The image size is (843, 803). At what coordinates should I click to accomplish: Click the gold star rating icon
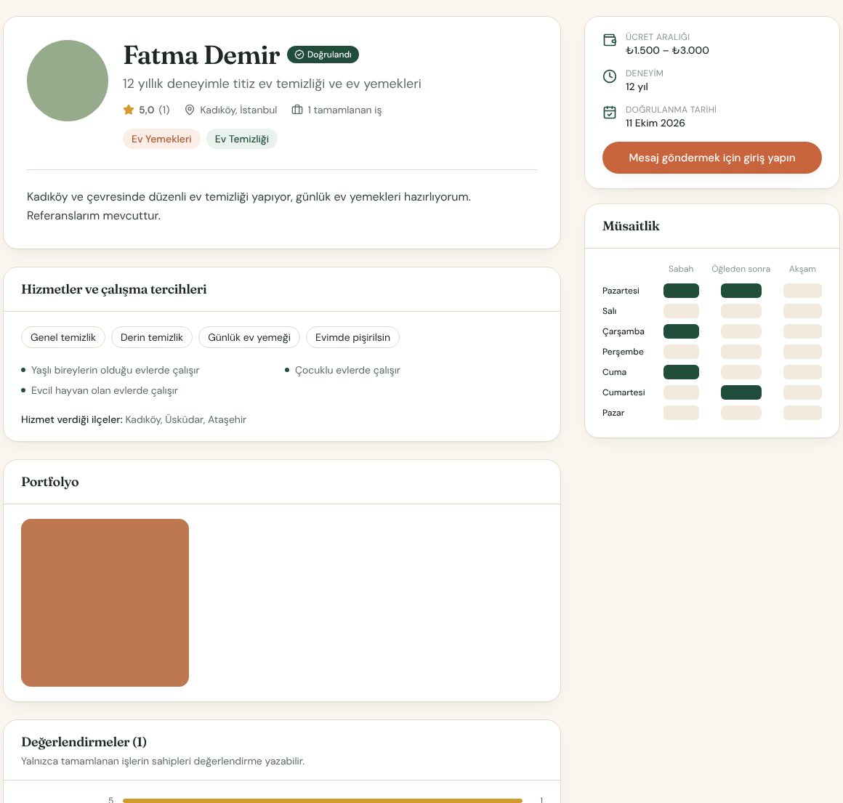(x=129, y=110)
